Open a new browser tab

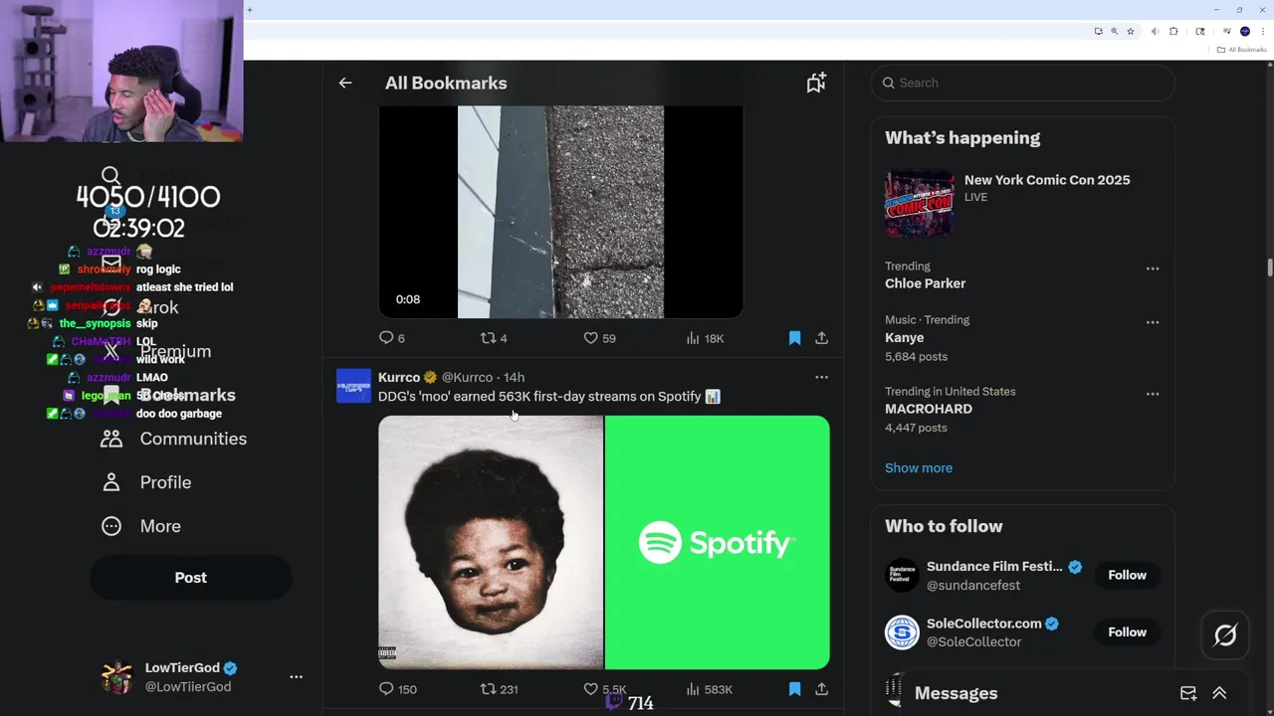coord(250,10)
